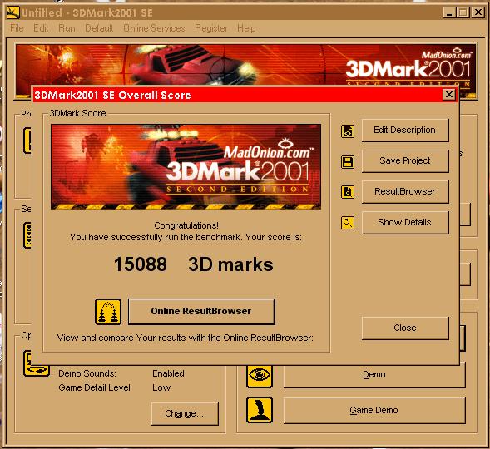This screenshot has height=449, width=490.
Task: Click the Congratulations! text
Action: click(x=186, y=225)
